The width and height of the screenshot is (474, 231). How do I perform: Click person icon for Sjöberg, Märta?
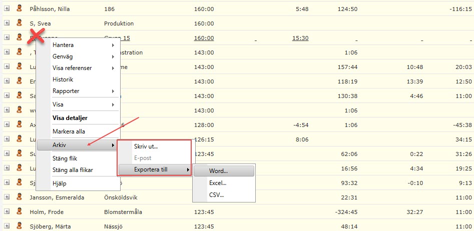[20, 226]
